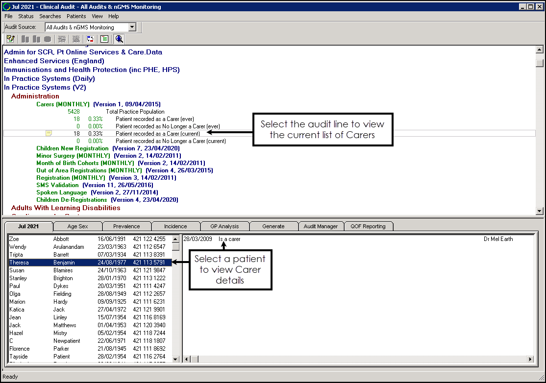
Task: Click the green lined report toolbar icon
Action: pyautogui.click(x=104, y=39)
